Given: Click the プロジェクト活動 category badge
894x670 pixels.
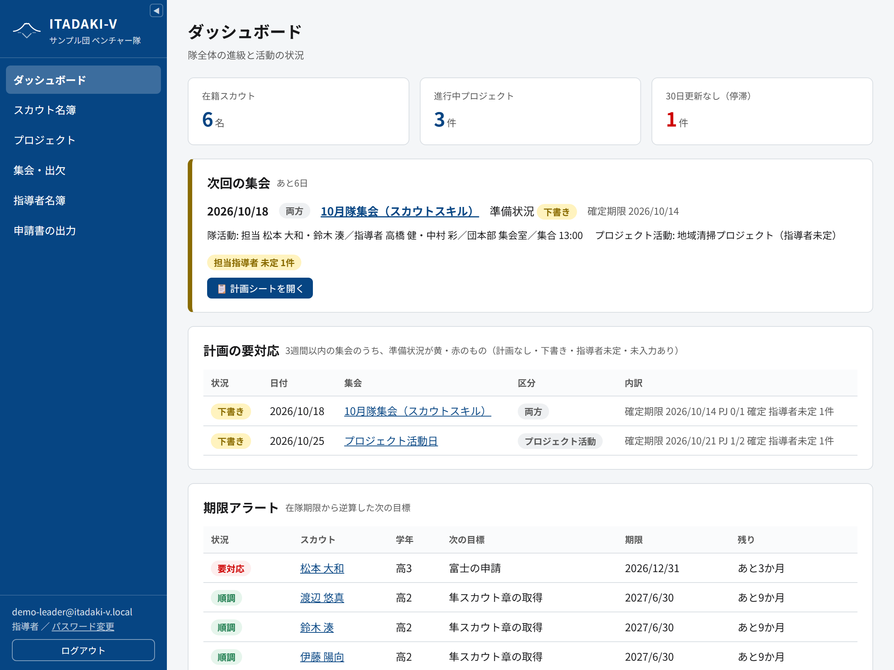Looking at the screenshot, I should tap(560, 441).
